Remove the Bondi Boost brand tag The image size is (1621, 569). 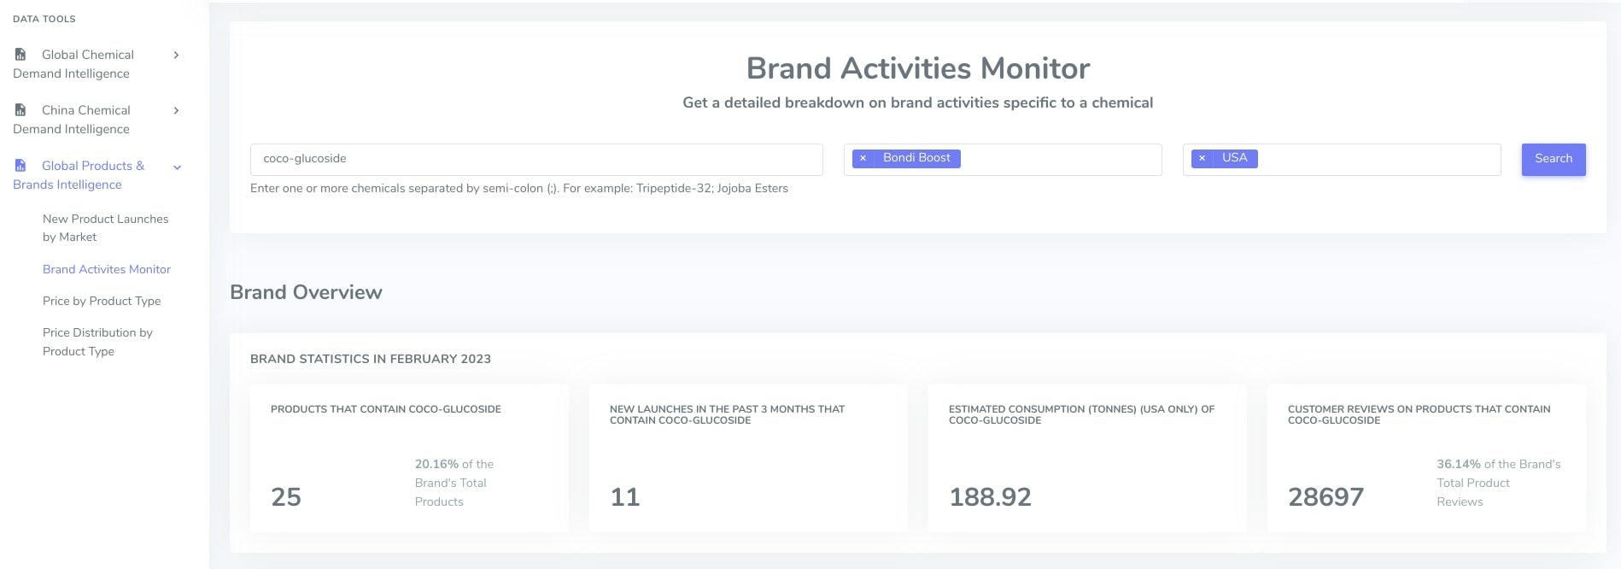pos(863,158)
